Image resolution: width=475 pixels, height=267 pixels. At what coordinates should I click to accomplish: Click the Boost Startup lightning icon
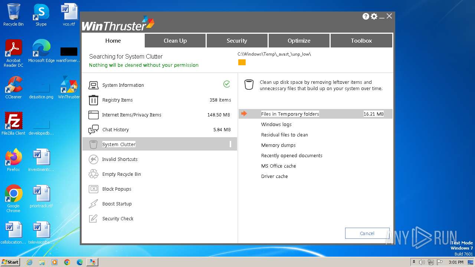(93, 204)
